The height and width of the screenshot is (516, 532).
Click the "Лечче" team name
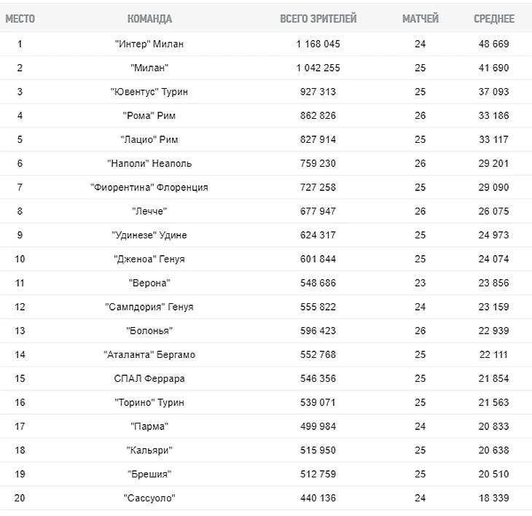[x=149, y=211]
